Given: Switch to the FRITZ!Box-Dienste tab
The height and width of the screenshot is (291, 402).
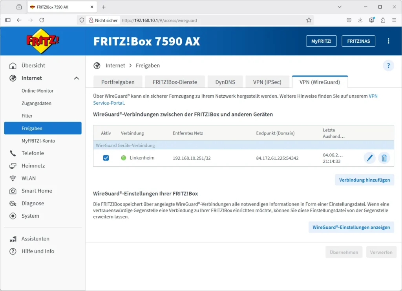Looking at the screenshot, I should (175, 82).
